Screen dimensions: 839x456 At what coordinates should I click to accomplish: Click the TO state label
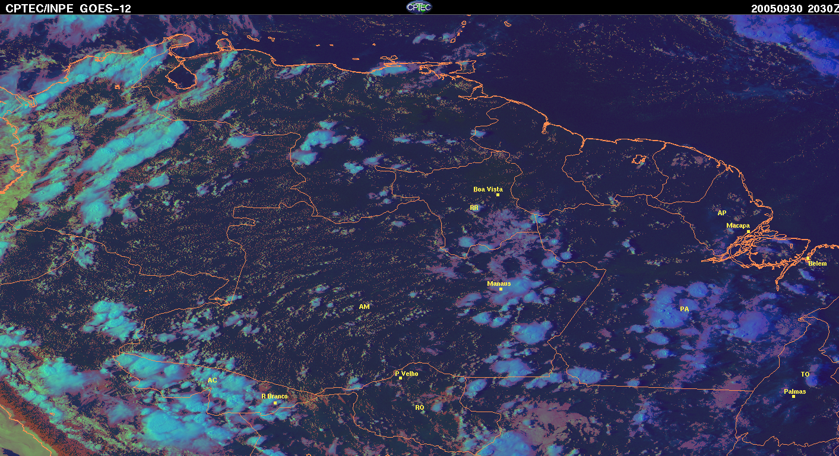805,374
